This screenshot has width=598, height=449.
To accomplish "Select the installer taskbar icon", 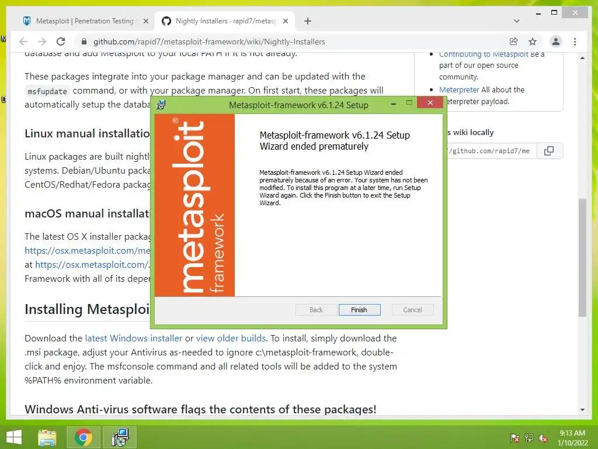I will coord(120,437).
